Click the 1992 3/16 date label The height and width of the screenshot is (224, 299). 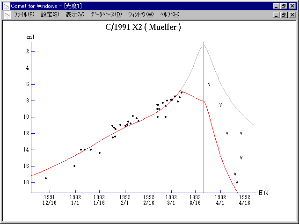click(196, 200)
